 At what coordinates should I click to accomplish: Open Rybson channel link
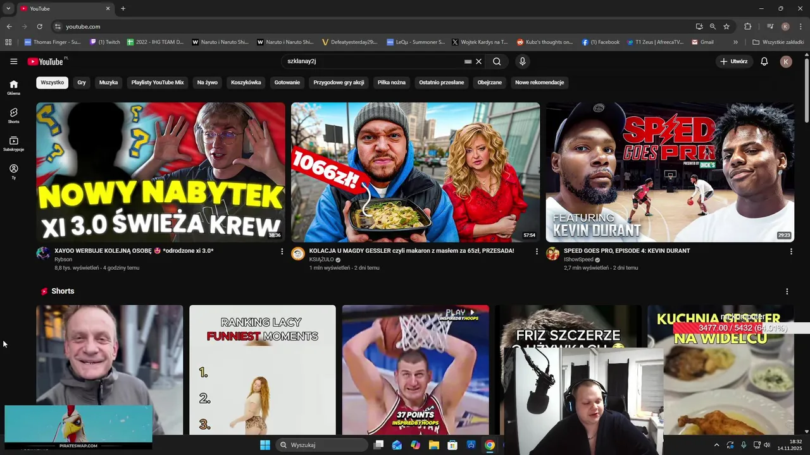coord(63,260)
